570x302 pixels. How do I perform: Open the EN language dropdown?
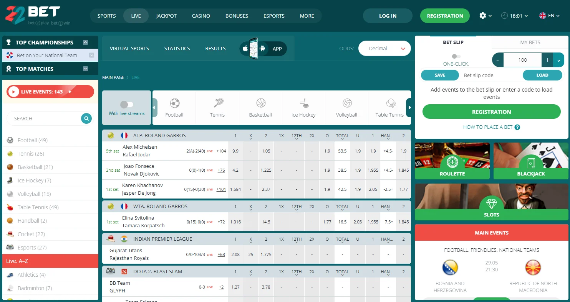550,16
